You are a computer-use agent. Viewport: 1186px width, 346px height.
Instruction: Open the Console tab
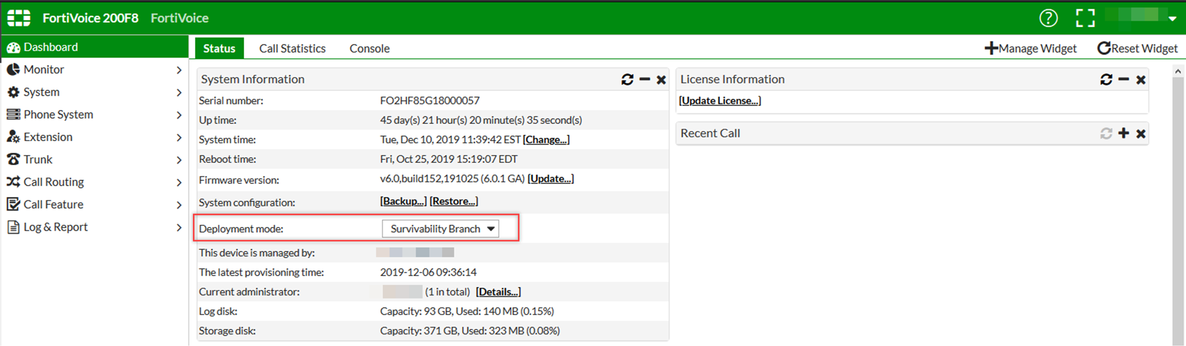(x=369, y=48)
